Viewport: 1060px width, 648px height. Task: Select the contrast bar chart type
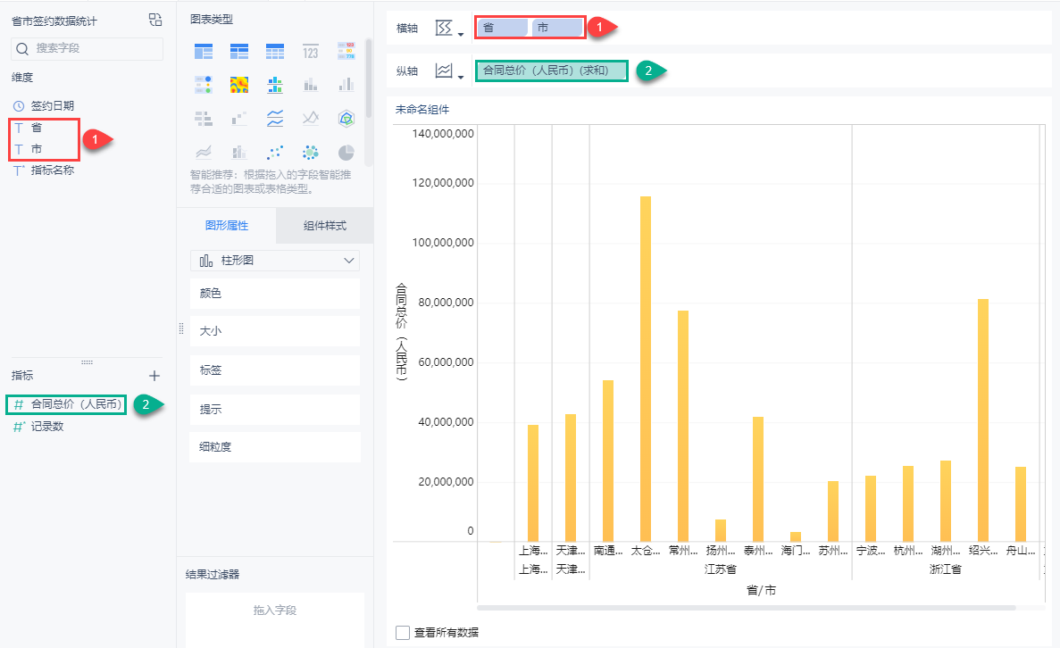pyautogui.click(x=204, y=119)
